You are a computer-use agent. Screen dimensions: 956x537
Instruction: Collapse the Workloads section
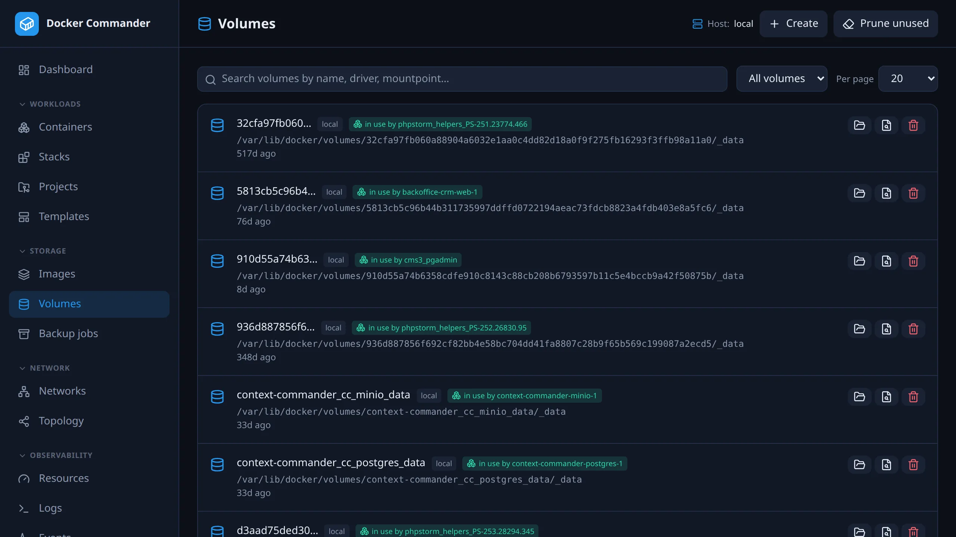tap(50, 104)
